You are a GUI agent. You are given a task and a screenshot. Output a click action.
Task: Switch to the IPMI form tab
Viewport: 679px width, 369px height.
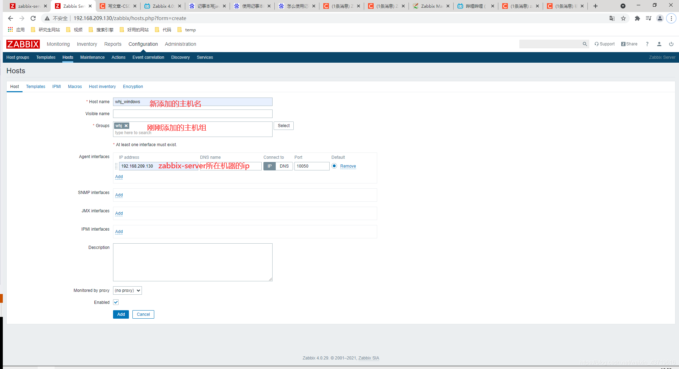[x=57, y=87]
